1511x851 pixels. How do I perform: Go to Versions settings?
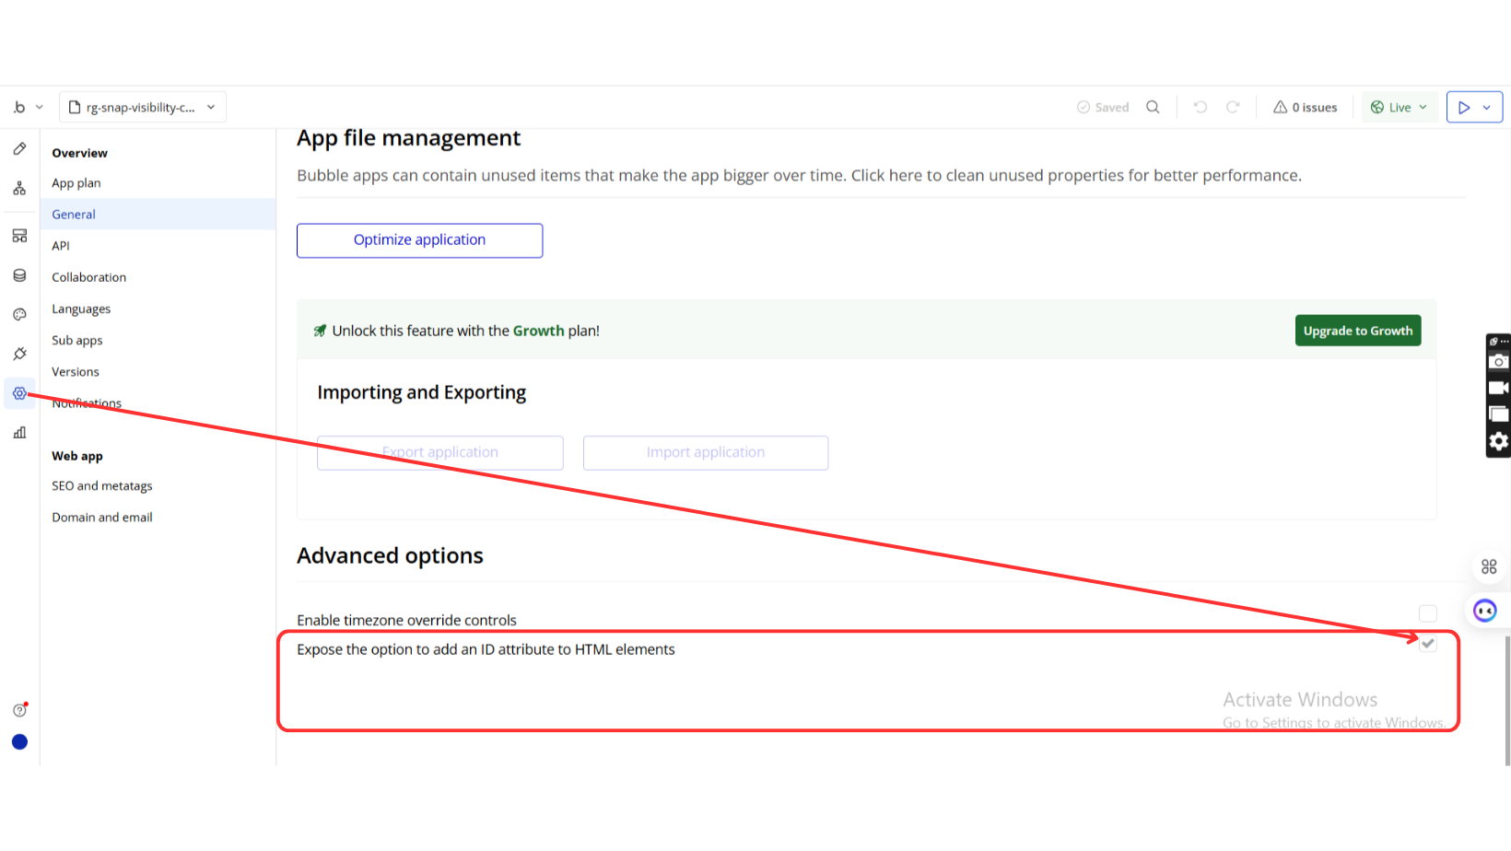(x=76, y=372)
